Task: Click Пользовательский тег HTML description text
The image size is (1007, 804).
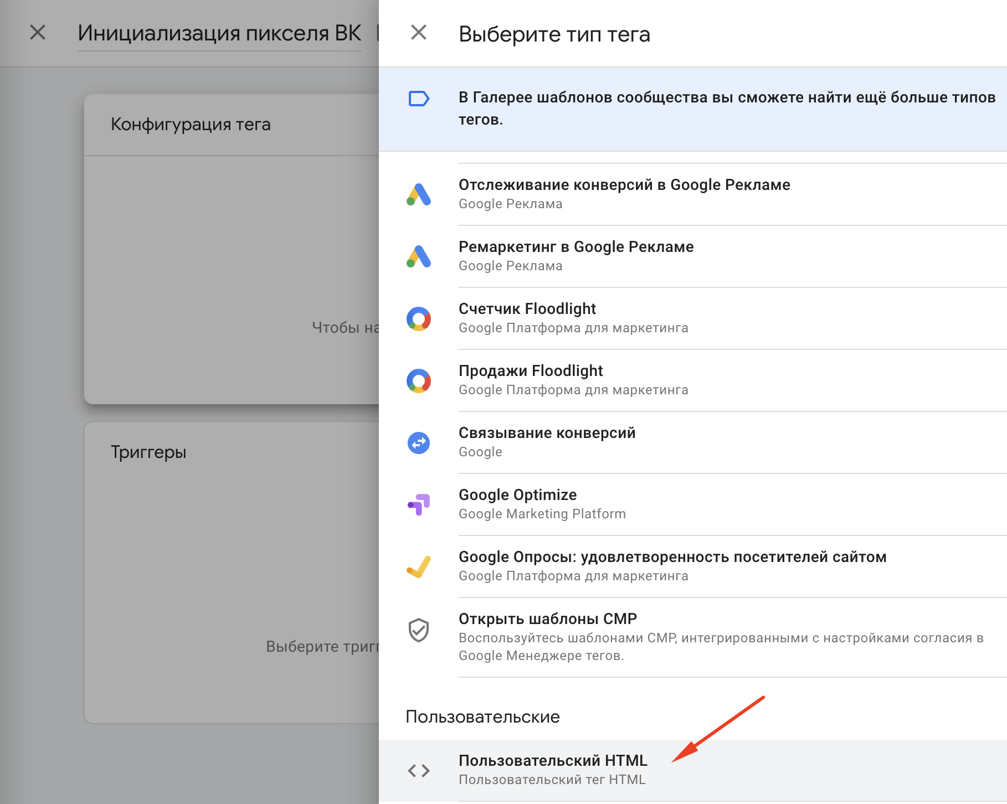Action: (x=552, y=780)
